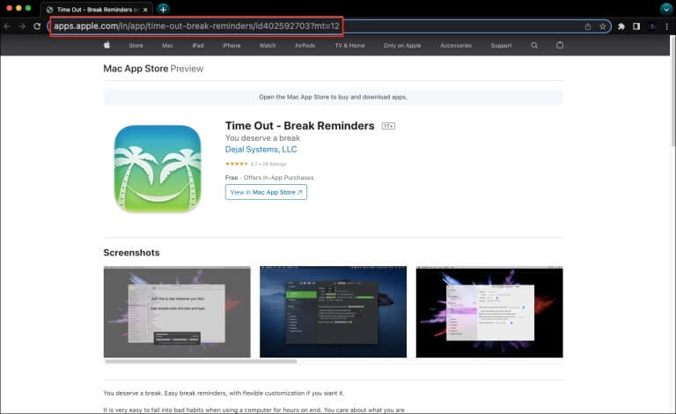
Task: Click the 17+ age rating badge
Action: click(x=388, y=126)
